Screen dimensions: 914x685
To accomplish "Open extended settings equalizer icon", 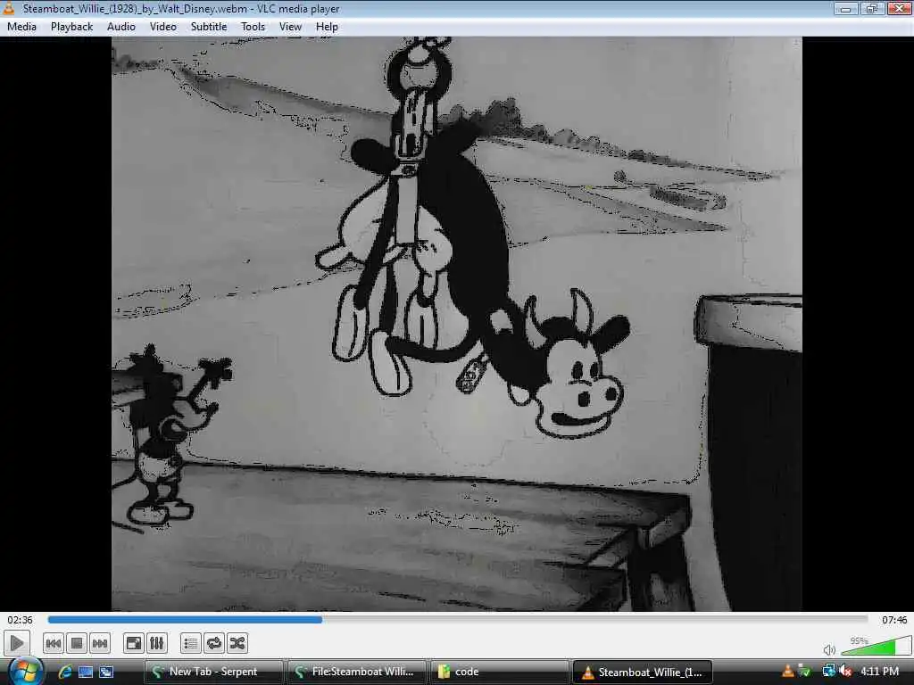I will [157, 644].
